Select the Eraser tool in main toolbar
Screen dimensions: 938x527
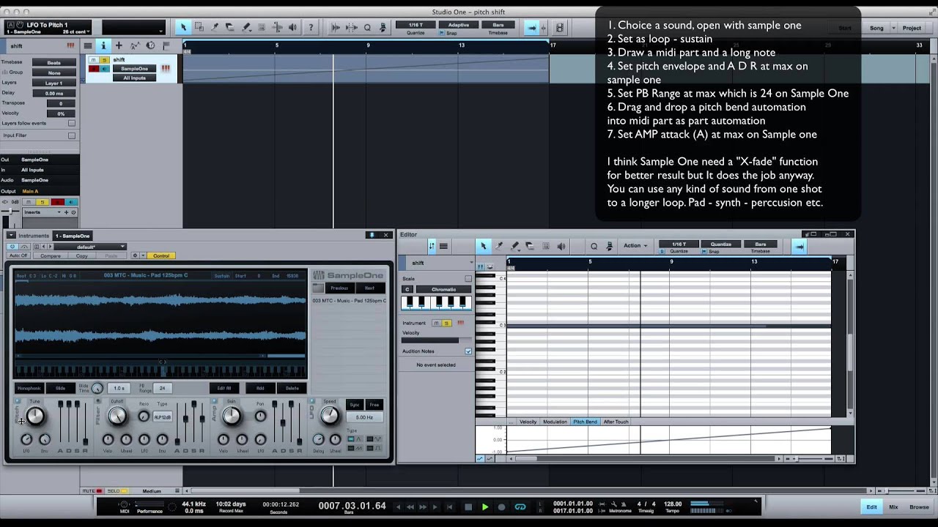coord(230,28)
